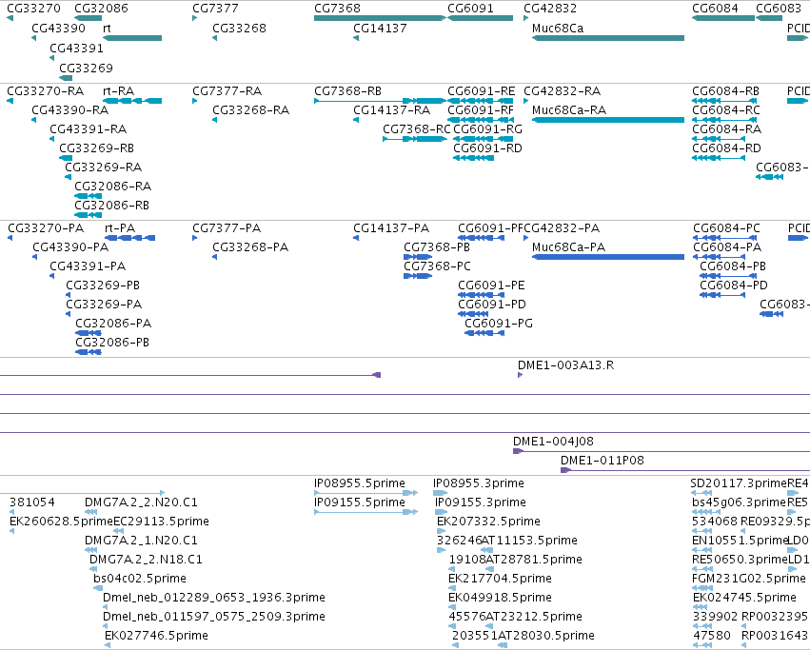Click transcript CG6084-RC label
This screenshot has width=810, height=650.
tap(726, 110)
